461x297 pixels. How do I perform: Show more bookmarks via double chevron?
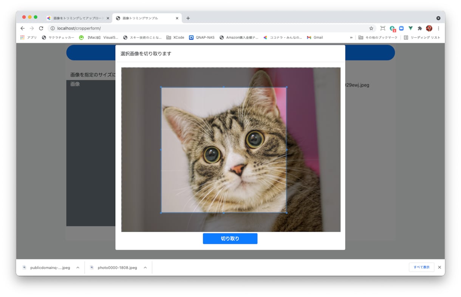351,37
